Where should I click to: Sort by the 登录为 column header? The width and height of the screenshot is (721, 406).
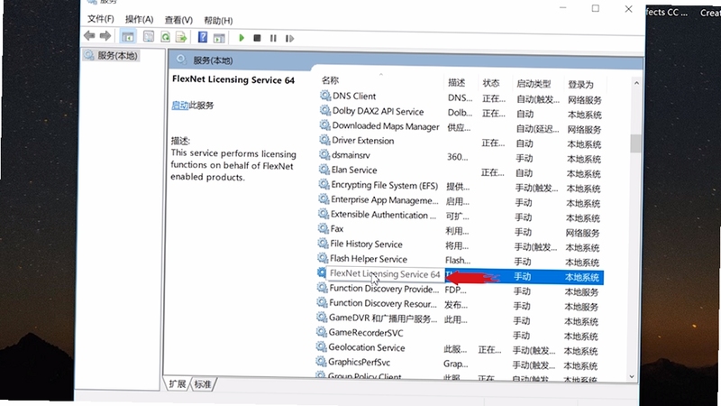580,85
